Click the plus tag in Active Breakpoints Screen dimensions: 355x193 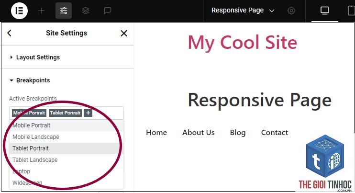click(x=88, y=113)
